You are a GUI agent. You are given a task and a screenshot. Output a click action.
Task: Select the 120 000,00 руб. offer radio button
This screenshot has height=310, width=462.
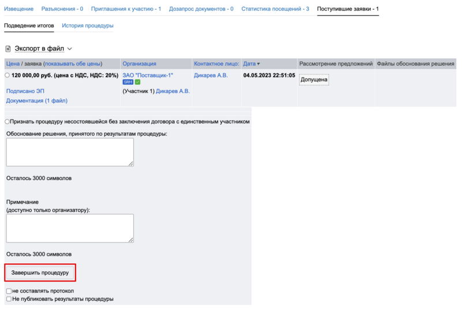(8, 76)
